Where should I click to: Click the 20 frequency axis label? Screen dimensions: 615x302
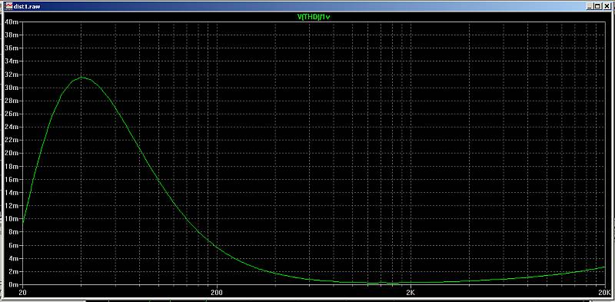(x=22, y=293)
